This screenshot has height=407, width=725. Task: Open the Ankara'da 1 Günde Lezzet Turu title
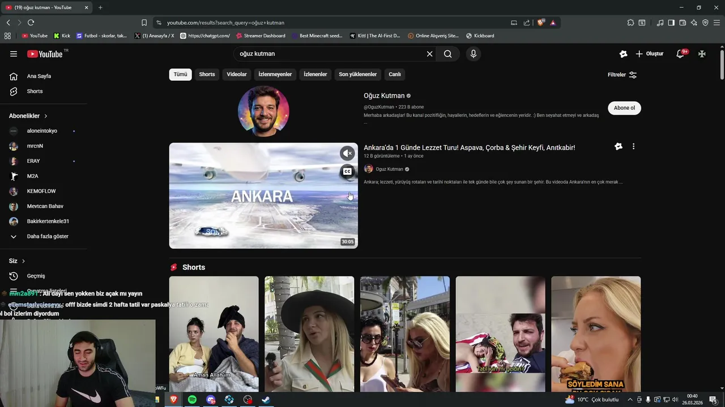pyautogui.click(x=469, y=148)
